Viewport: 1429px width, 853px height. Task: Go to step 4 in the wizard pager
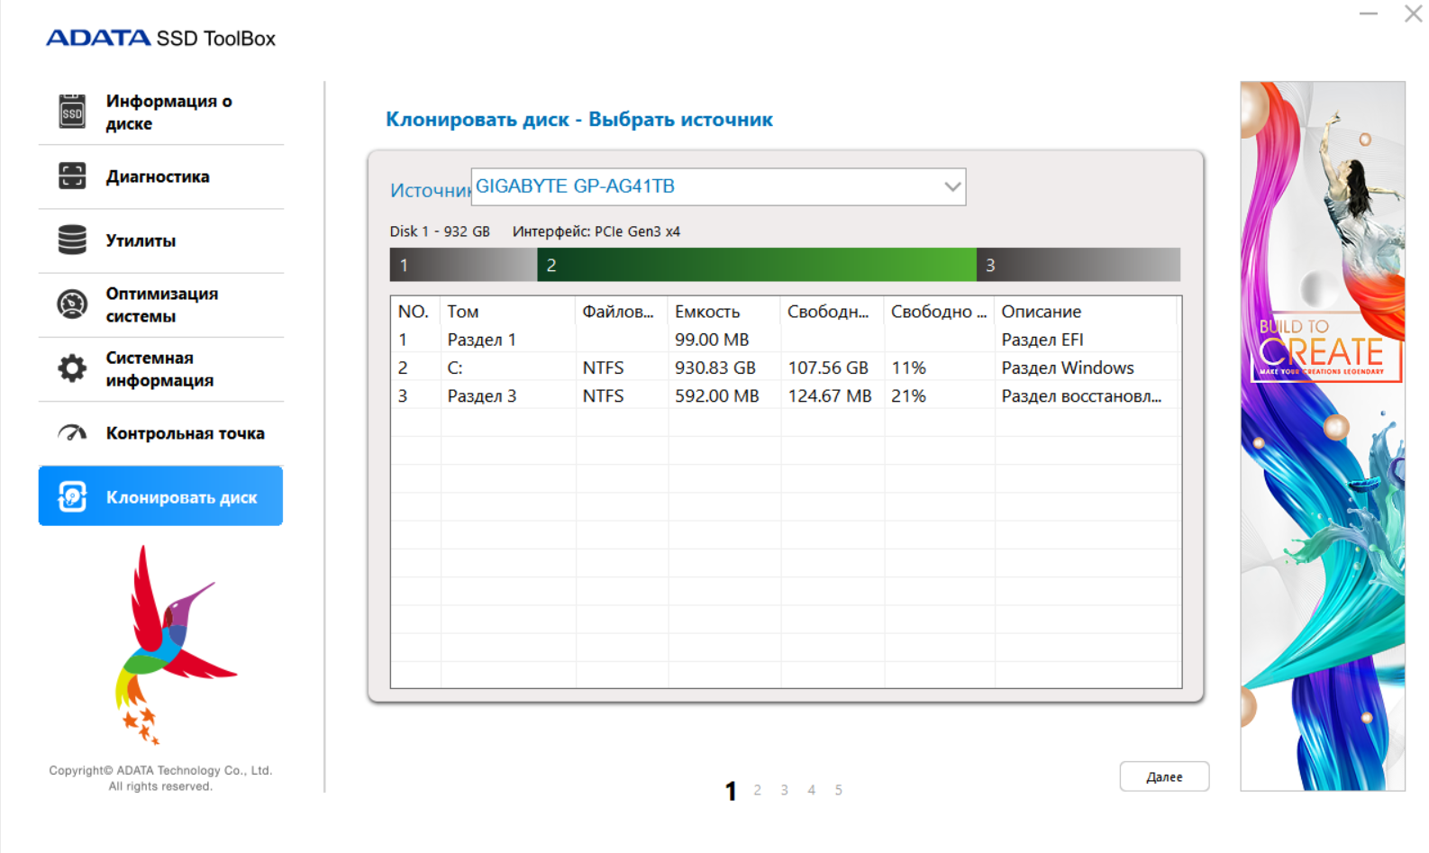point(812,790)
